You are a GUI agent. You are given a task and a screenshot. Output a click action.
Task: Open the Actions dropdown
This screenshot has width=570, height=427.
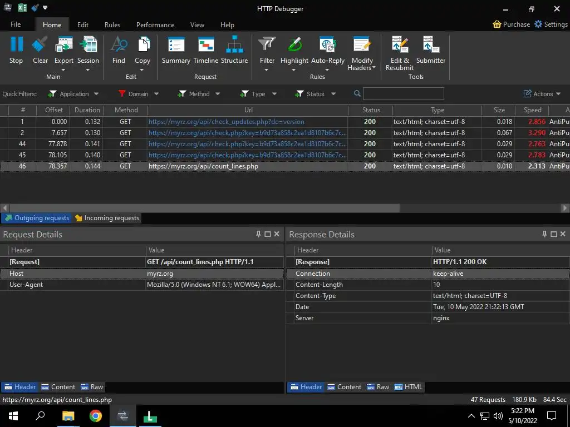point(542,93)
